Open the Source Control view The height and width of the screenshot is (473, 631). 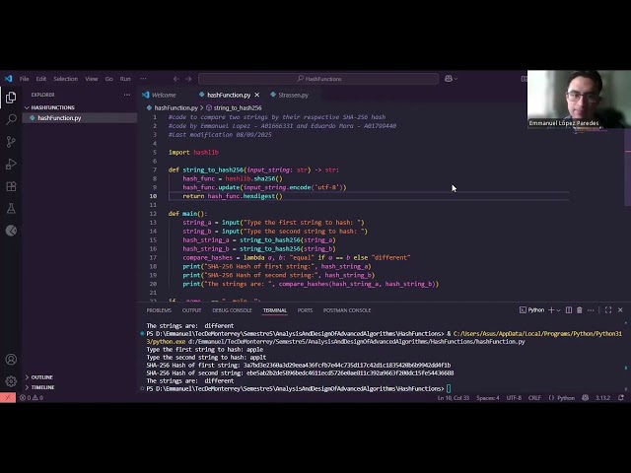tap(11, 142)
